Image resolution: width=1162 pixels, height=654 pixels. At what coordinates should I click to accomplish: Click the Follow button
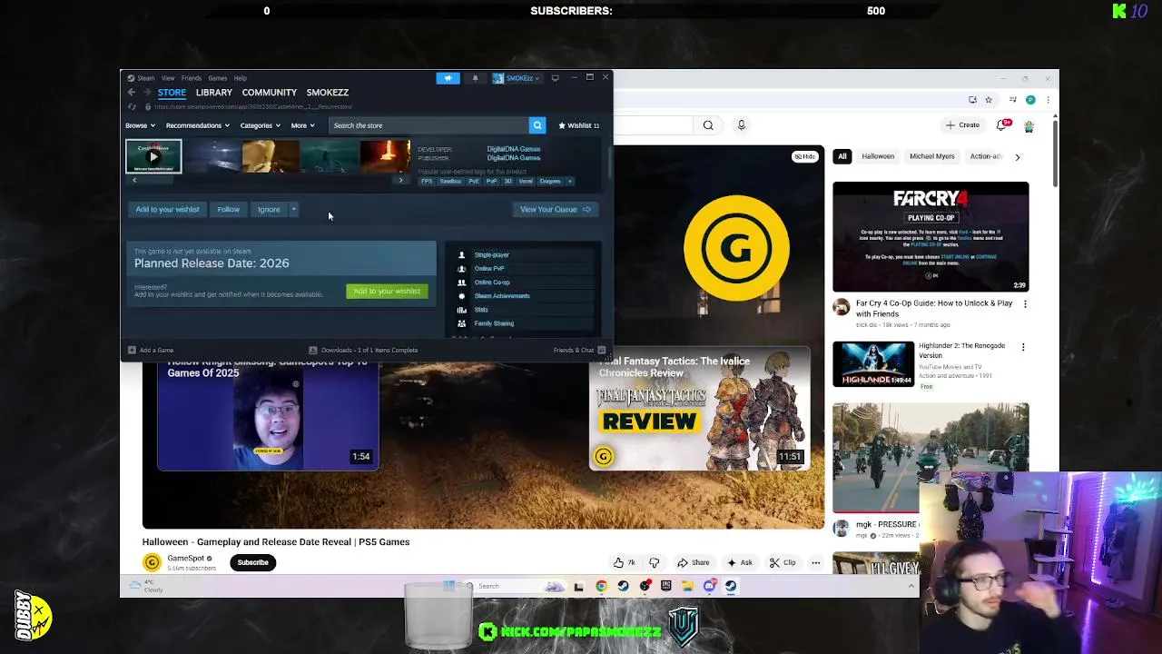click(x=228, y=210)
